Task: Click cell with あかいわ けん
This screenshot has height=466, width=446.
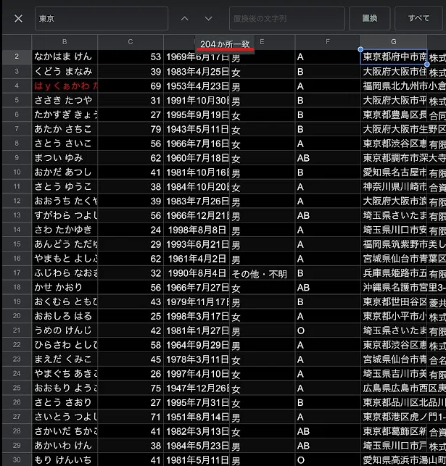Action: click(65, 446)
